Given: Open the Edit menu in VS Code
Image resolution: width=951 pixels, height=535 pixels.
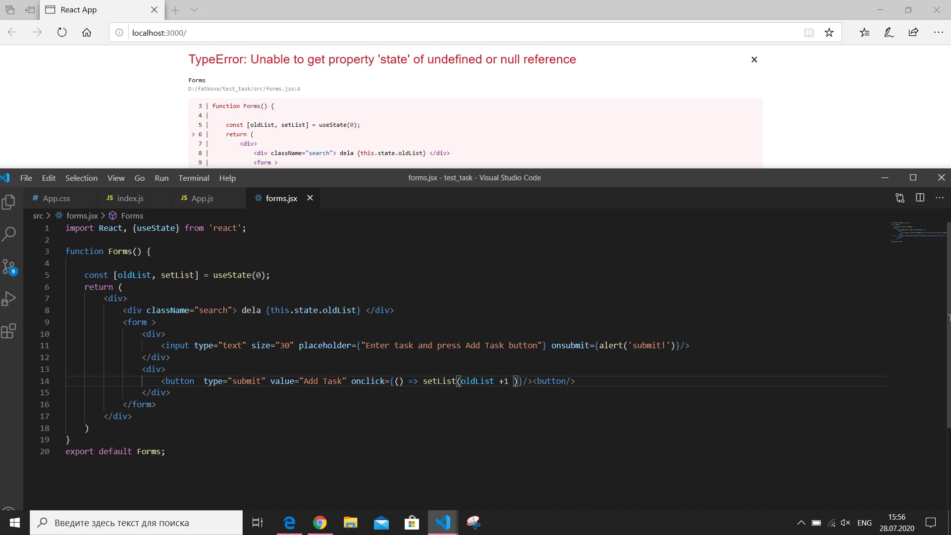Looking at the screenshot, I should (49, 178).
